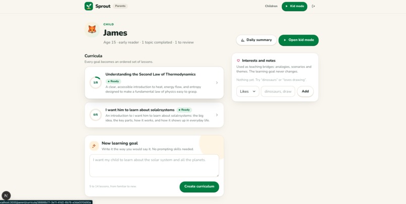Click the New learning goal heading
406x204 pixels.
(119, 143)
